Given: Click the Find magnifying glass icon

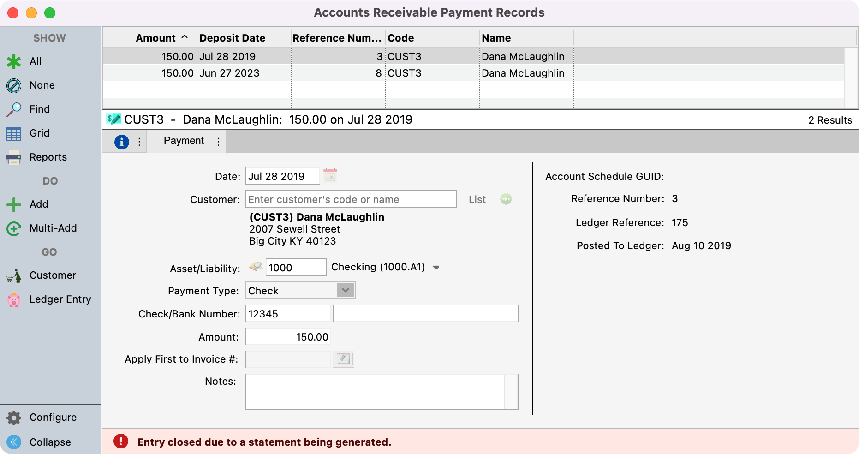Looking at the screenshot, I should (14, 109).
